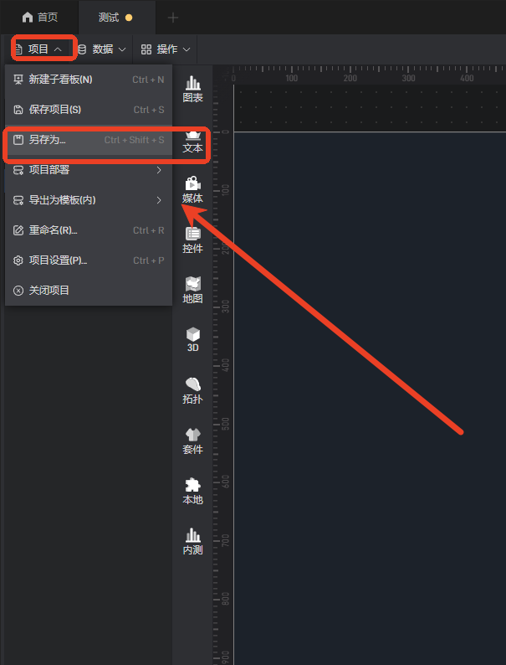
Task: Add a new tab with plus button
Action: 173,18
